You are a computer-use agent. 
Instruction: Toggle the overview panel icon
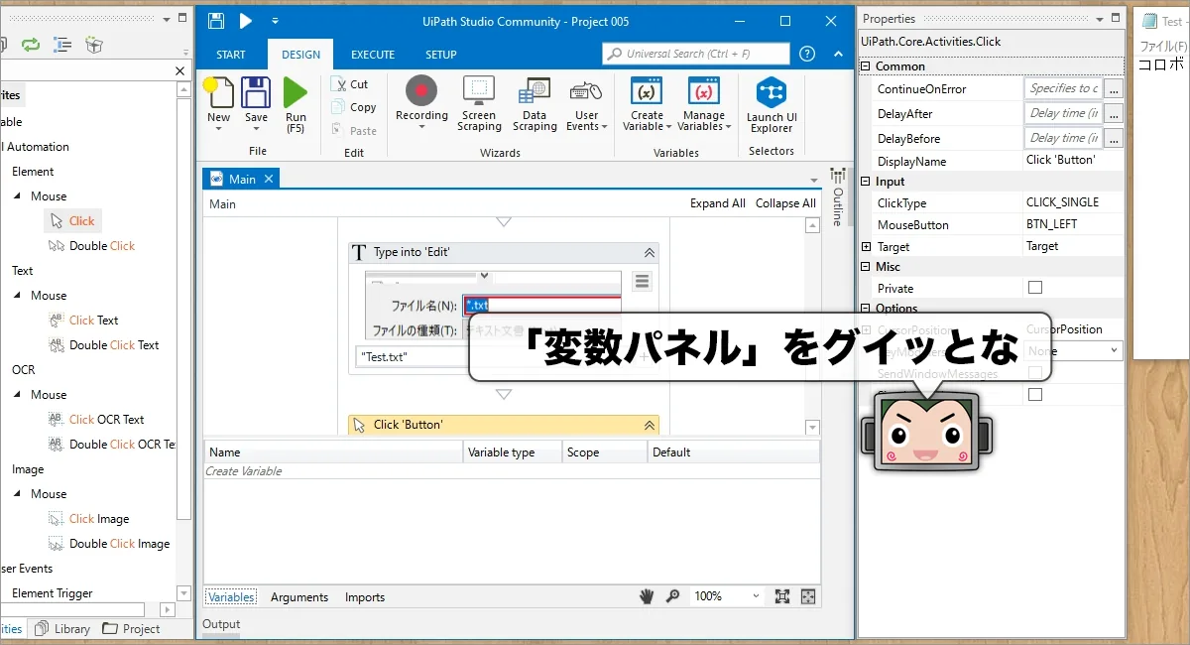[808, 596]
